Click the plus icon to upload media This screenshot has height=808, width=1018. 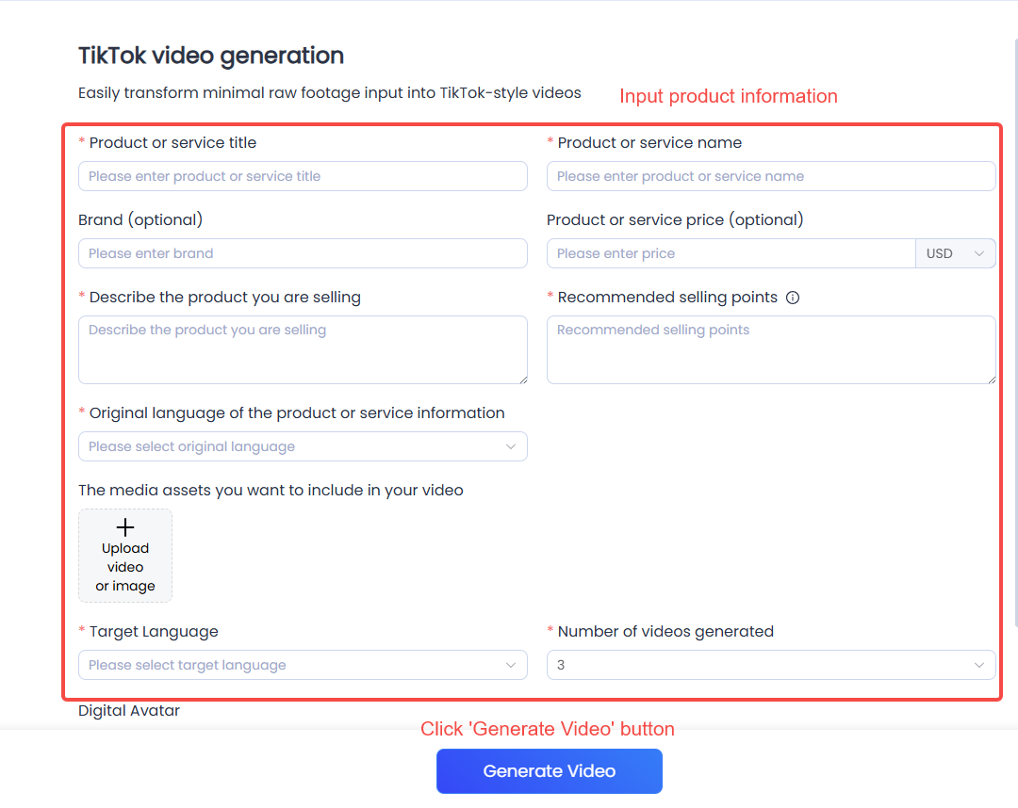(125, 527)
